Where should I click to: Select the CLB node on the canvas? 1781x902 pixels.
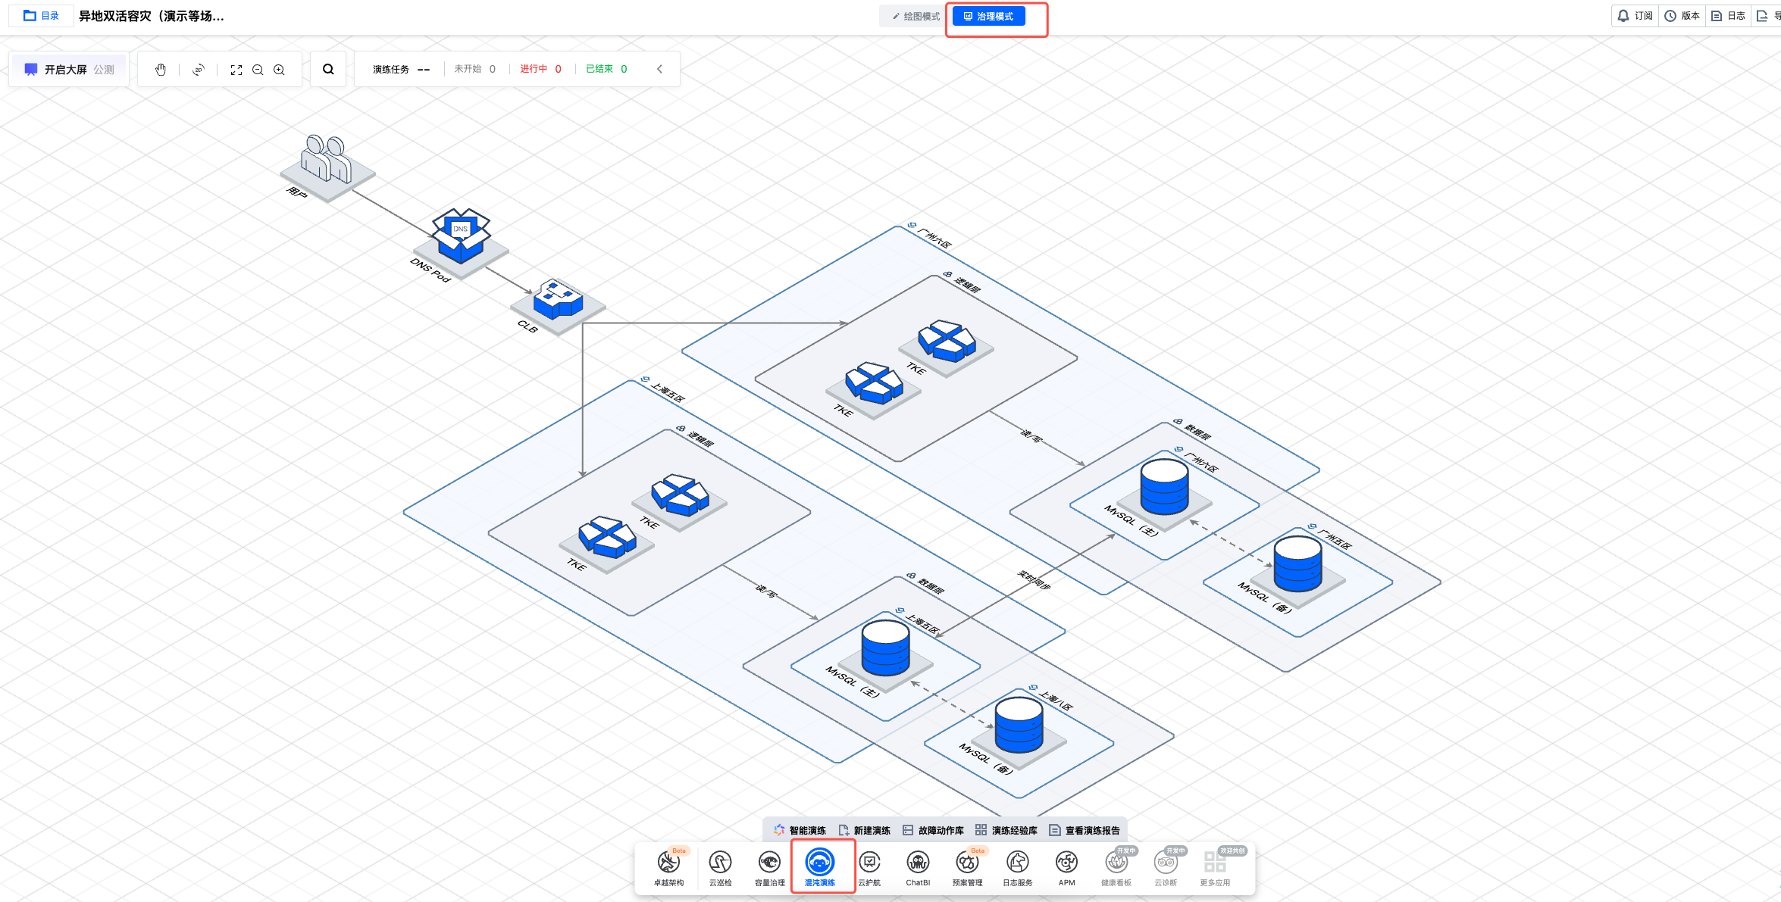559,301
